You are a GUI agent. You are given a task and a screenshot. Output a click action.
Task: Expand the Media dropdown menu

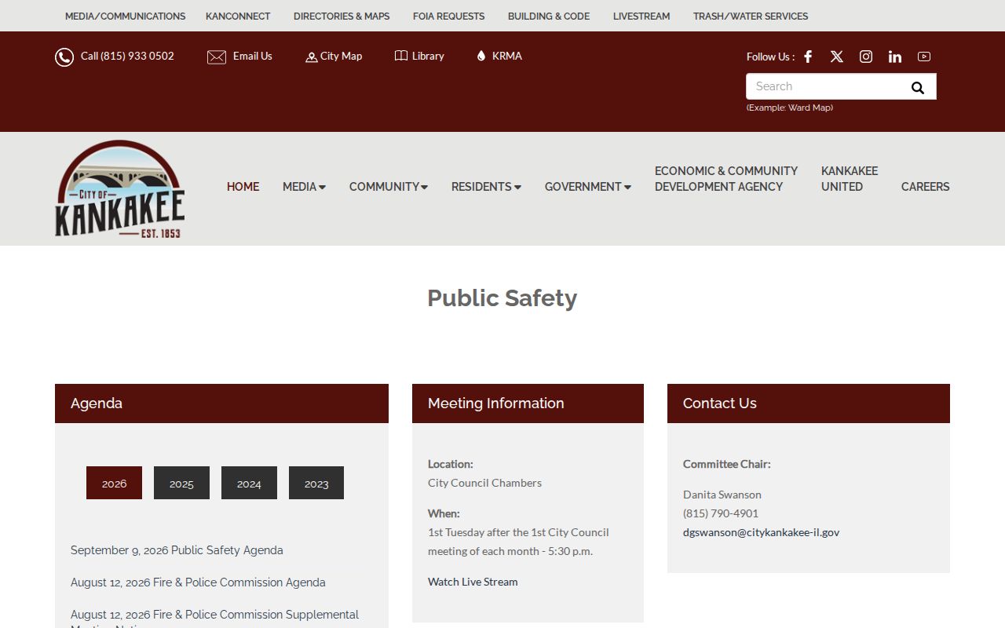pos(304,187)
